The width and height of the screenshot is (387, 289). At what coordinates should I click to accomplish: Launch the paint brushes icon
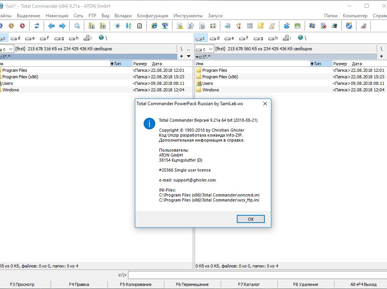(x=239, y=26)
